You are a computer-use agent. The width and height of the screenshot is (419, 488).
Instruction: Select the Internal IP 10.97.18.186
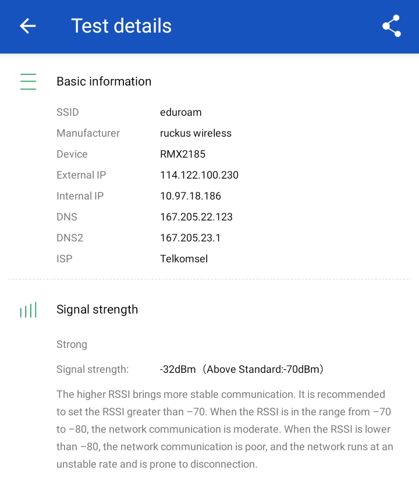pos(190,196)
